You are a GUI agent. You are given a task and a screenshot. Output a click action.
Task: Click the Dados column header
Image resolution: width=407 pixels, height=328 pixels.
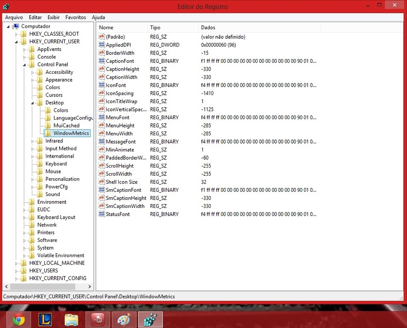(259, 28)
